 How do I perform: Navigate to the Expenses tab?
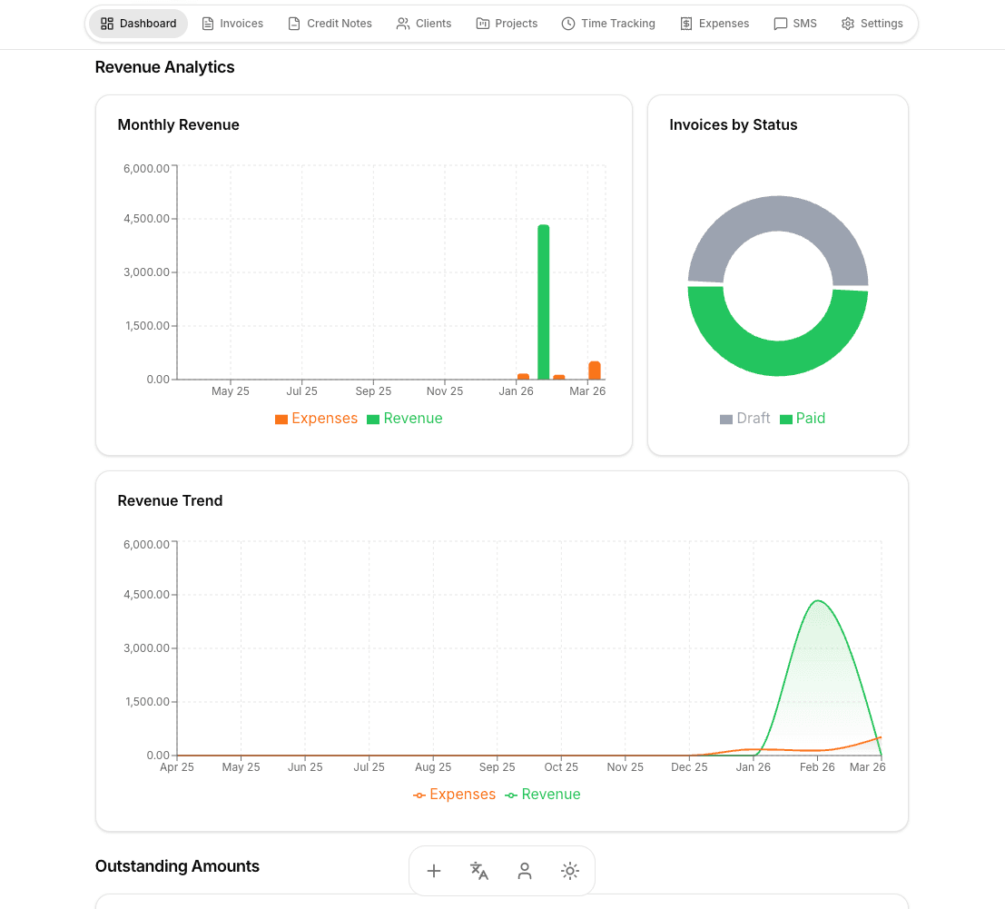(x=714, y=24)
